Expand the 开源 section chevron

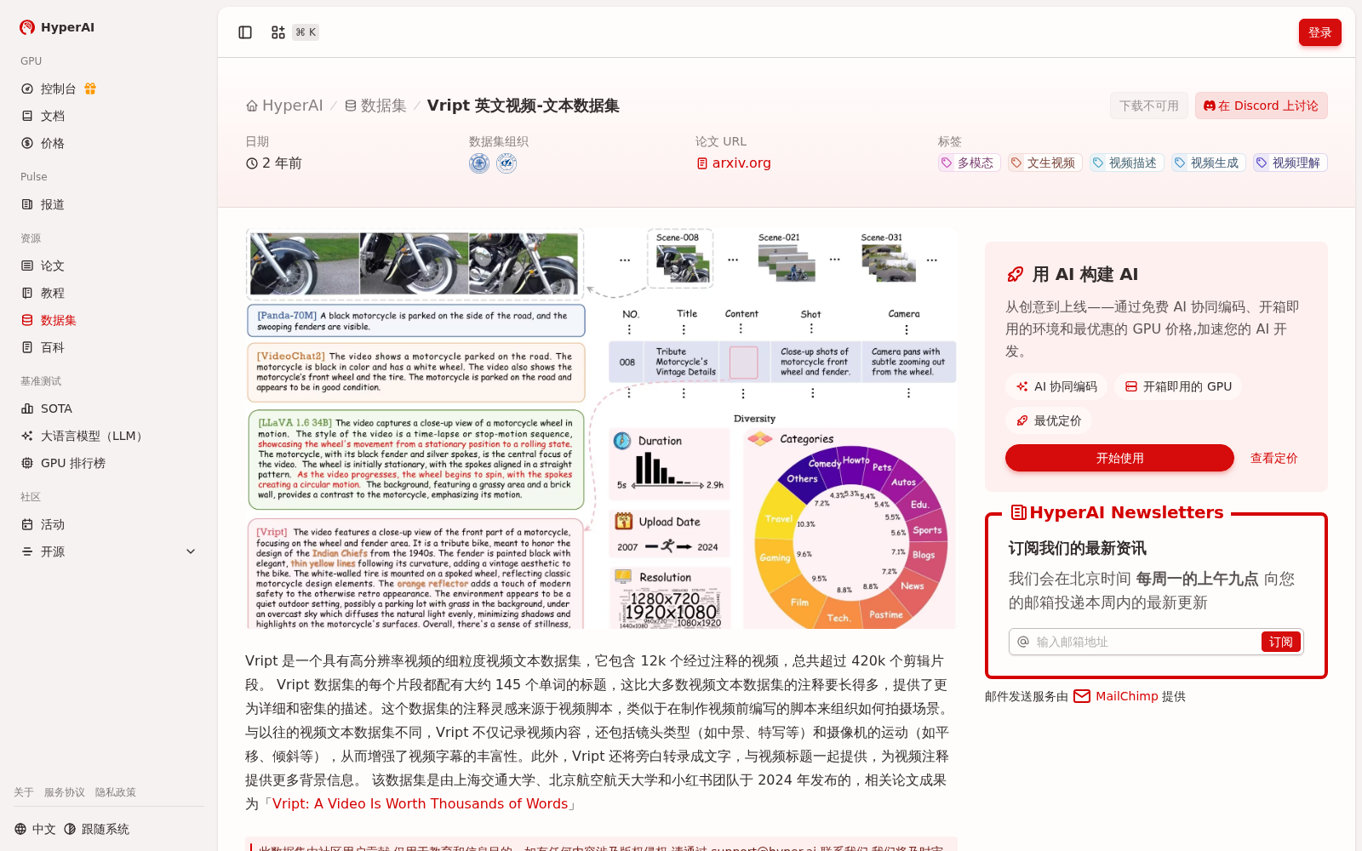click(191, 551)
